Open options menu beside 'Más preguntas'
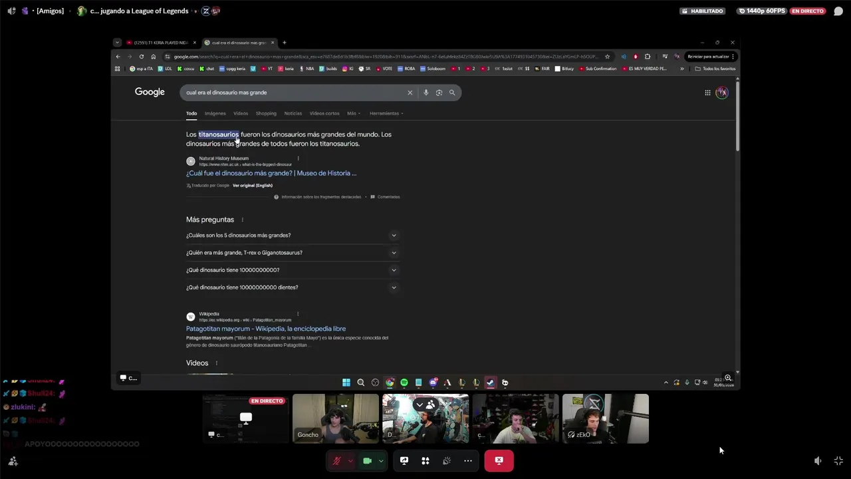 coord(242,220)
